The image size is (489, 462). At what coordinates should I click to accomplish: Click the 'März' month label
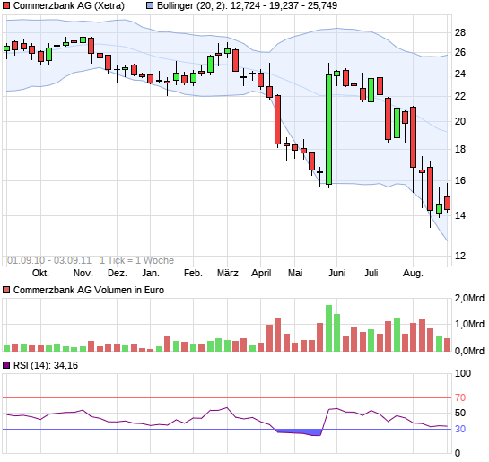pyautogui.click(x=228, y=273)
